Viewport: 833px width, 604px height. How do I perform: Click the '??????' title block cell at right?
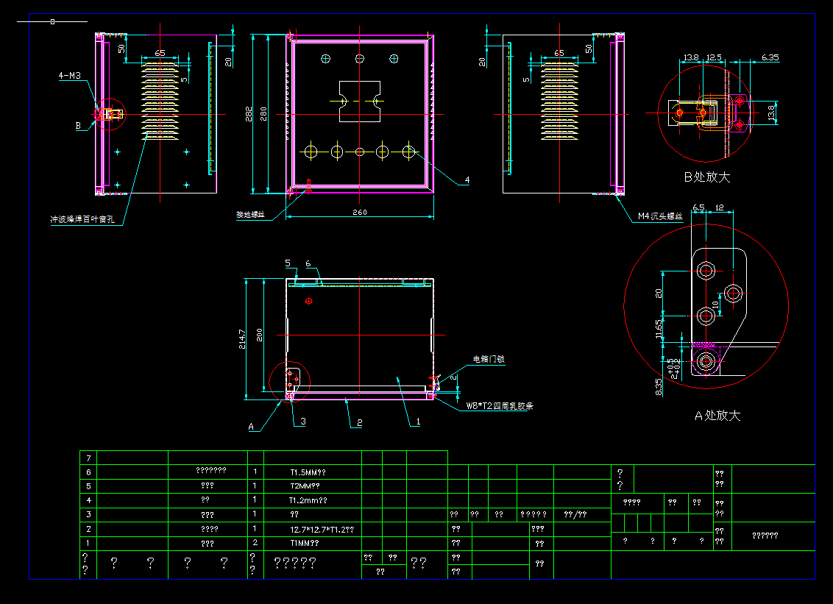pyautogui.click(x=765, y=536)
